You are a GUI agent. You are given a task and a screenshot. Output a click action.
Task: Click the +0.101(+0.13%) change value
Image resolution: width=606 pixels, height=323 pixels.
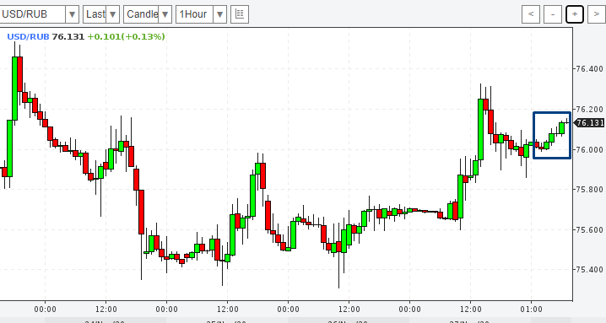click(126, 37)
